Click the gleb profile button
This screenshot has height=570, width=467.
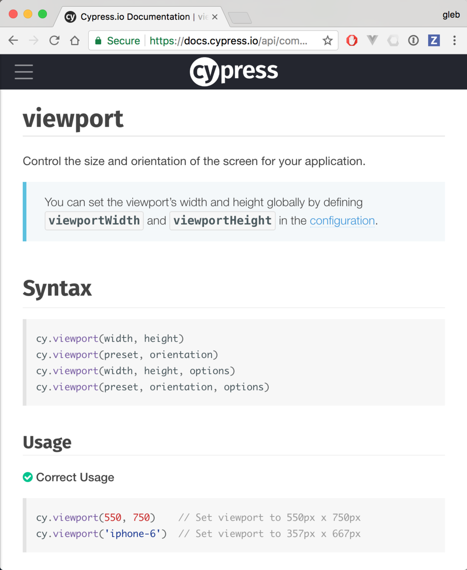(451, 15)
